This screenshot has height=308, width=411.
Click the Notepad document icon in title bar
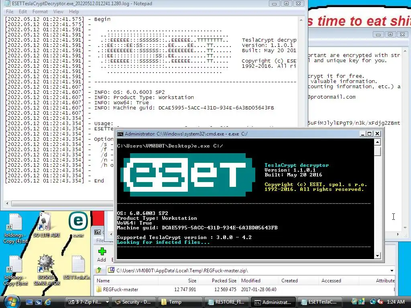click(7, 4)
